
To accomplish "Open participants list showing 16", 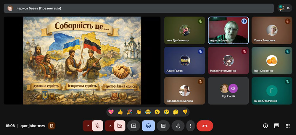I will (x=285, y=8).
